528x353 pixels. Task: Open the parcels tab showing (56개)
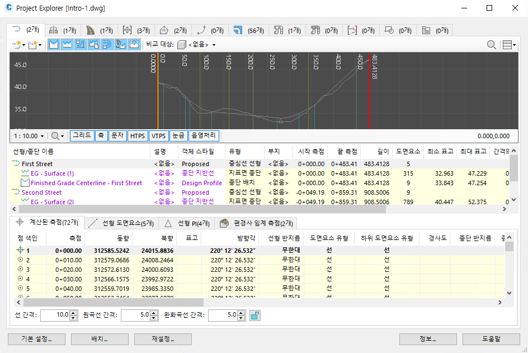coord(249,30)
